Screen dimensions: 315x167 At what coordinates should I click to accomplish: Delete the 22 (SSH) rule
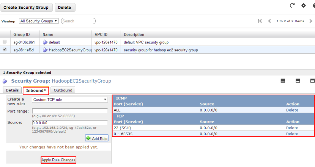tap(292, 128)
